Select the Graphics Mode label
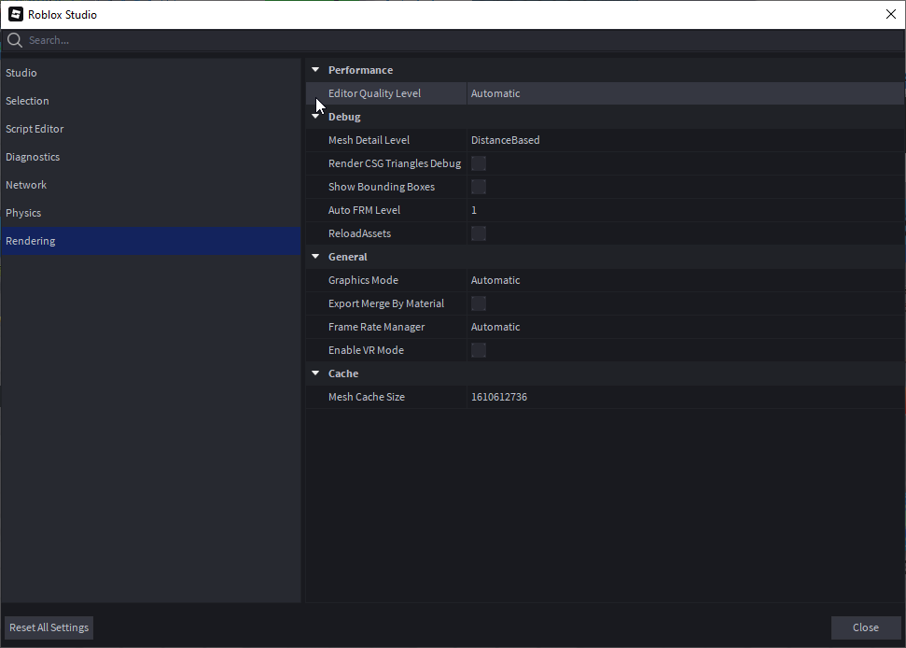This screenshot has height=648, width=906. coord(364,280)
